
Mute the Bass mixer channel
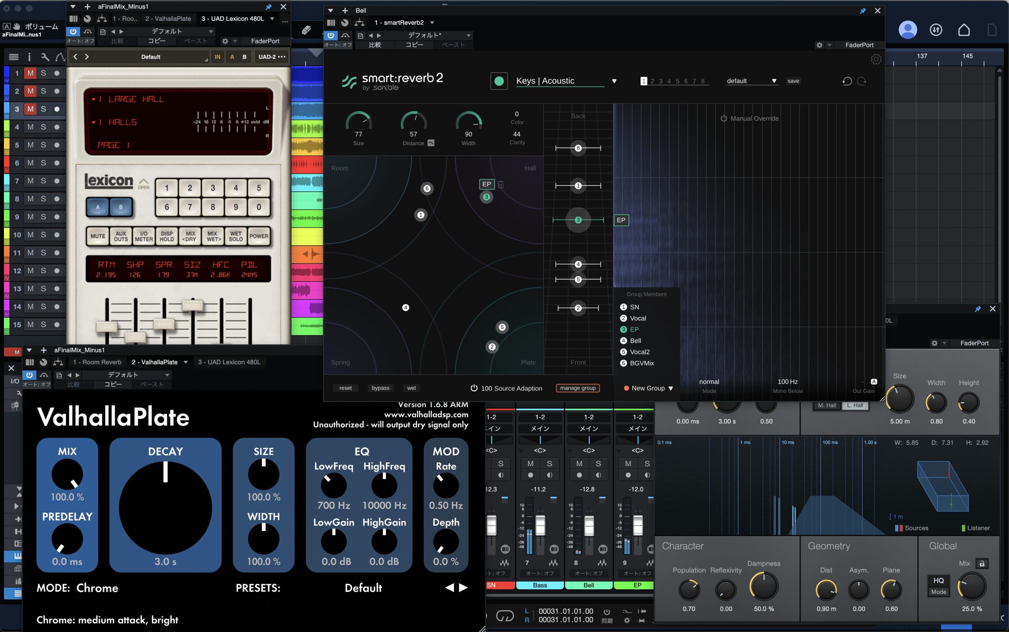(x=530, y=464)
